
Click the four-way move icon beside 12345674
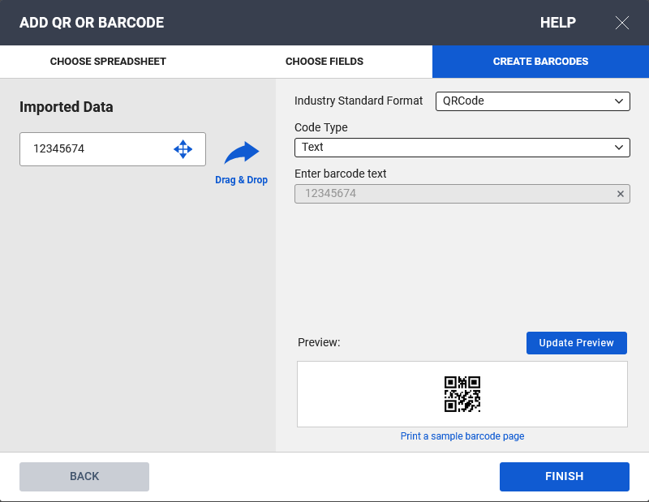pos(183,149)
